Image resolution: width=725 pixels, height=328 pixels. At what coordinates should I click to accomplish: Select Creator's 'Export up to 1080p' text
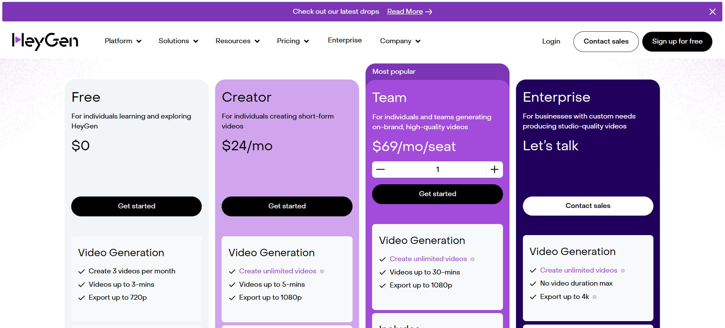coord(270,297)
